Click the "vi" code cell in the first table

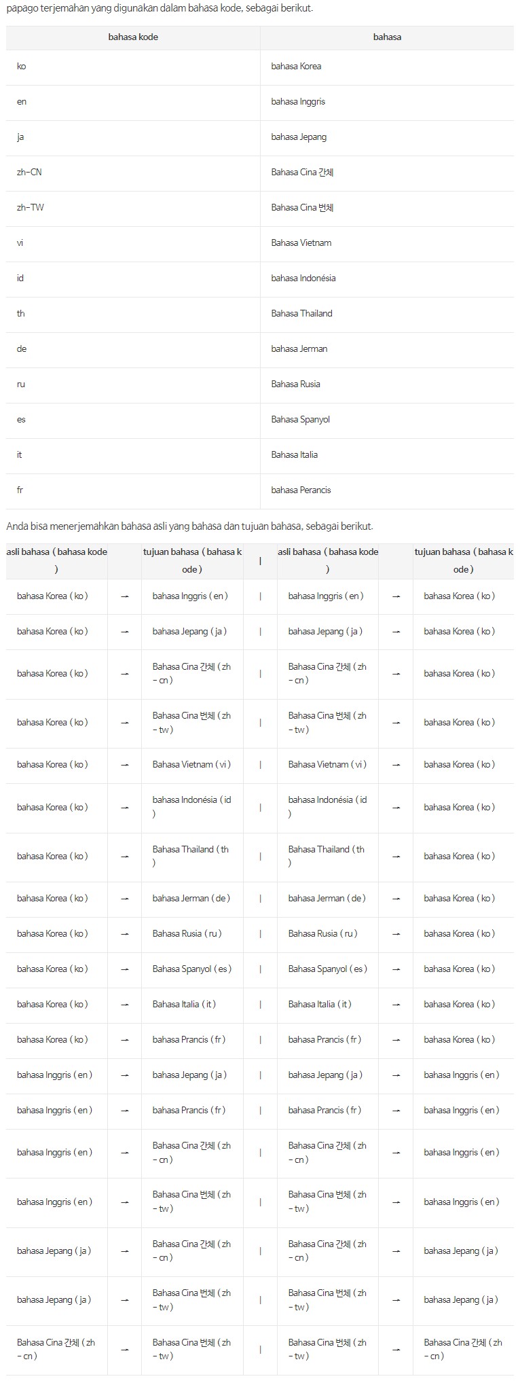(20, 243)
